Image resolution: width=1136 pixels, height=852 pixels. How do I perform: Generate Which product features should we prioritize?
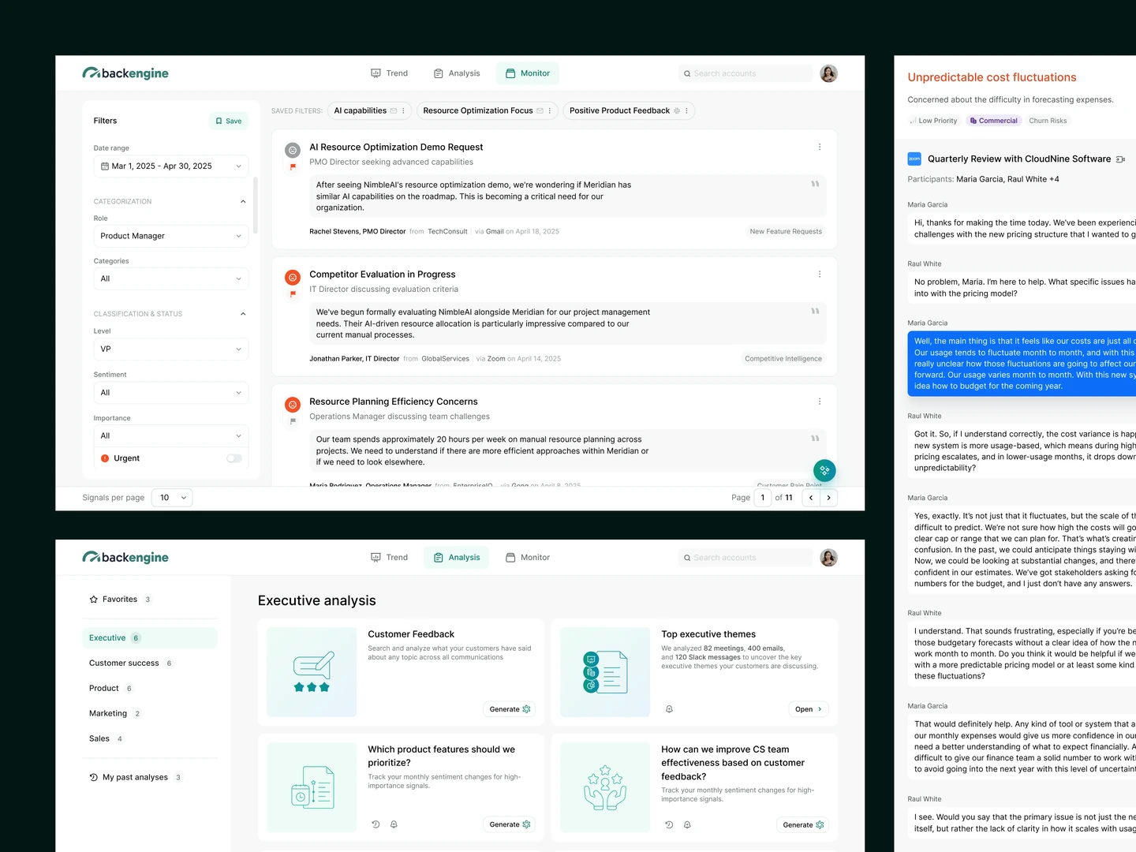[x=510, y=824]
